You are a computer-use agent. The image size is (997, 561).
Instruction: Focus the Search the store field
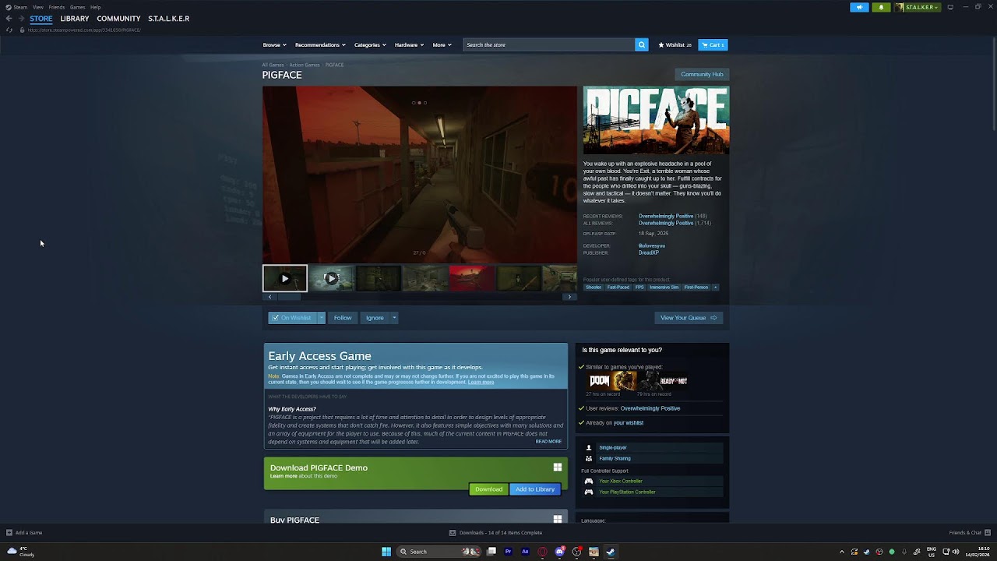[x=549, y=45]
